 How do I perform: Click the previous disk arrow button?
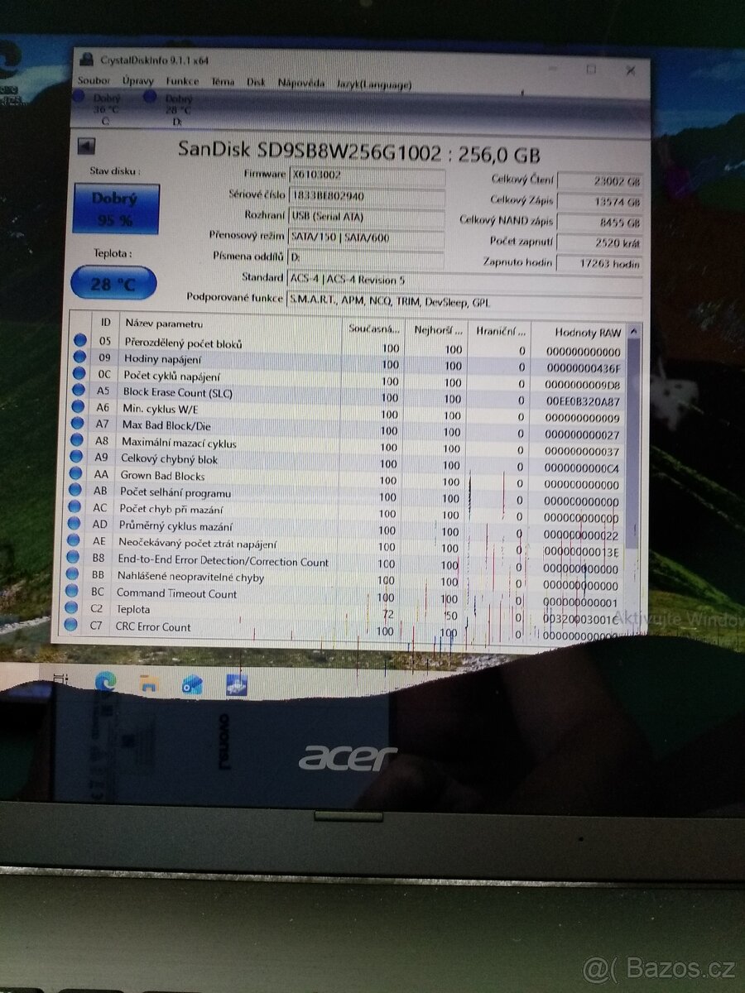point(86,147)
